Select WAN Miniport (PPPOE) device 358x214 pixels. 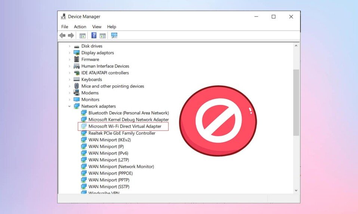click(x=110, y=173)
